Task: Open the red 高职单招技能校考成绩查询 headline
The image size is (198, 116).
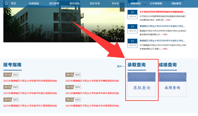Action: pos(162,12)
